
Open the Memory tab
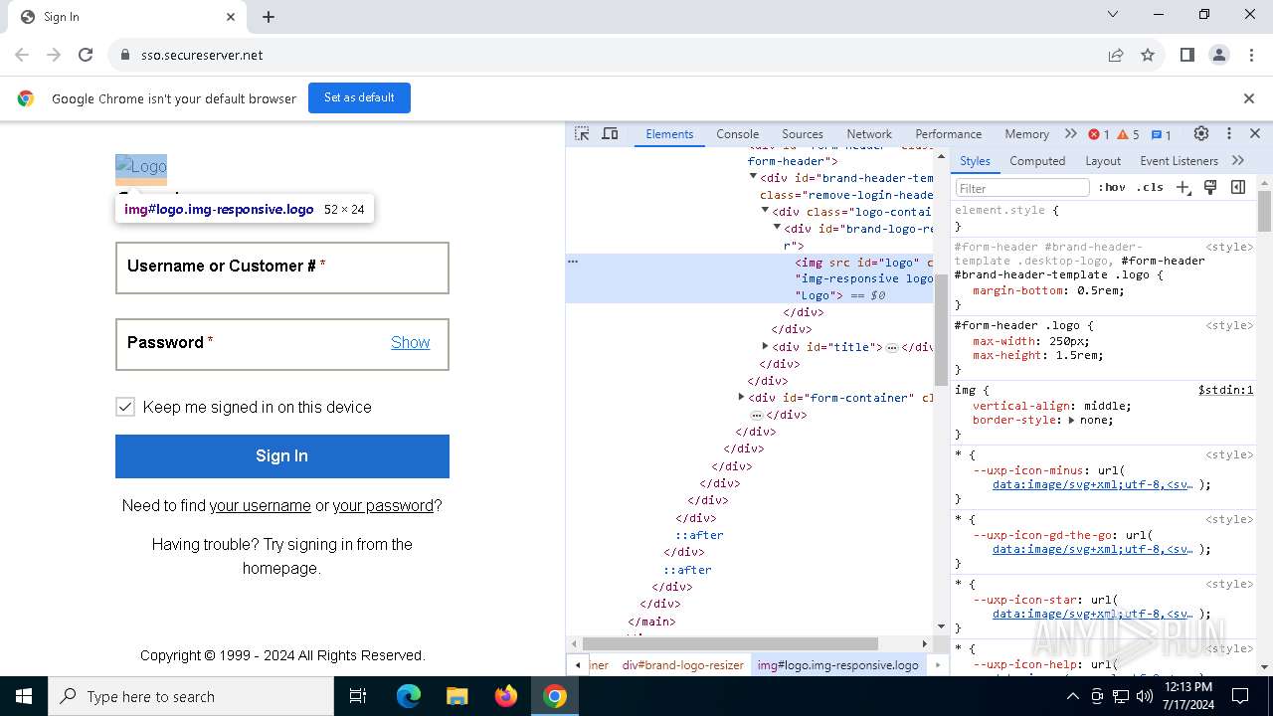point(1026,134)
